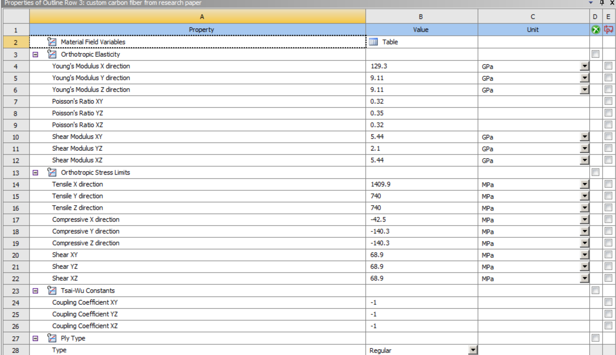Image resolution: width=616 pixels, height=355 pixels.
Task: Edit Tensile X direction value 1409.9
Action: (x=422, y=184)
